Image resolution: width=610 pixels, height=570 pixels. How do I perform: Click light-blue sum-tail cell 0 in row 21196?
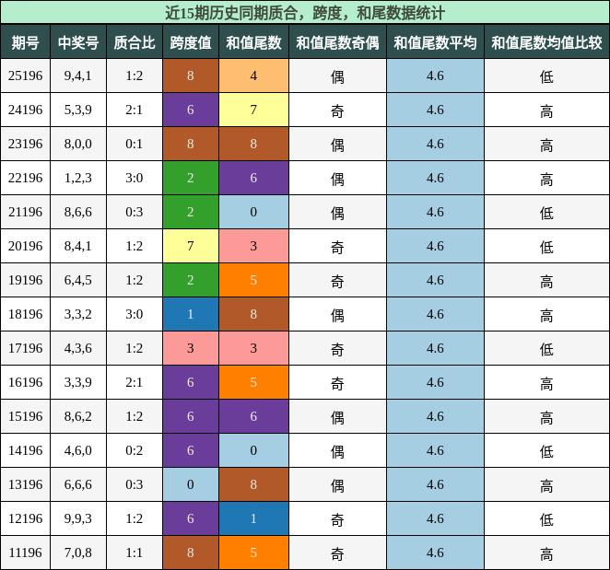(x=253, y=212)
